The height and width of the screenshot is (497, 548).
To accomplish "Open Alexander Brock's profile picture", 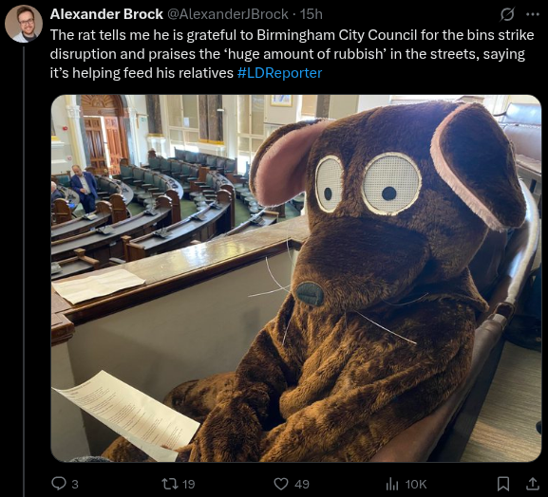I will [x=24, y=24].
